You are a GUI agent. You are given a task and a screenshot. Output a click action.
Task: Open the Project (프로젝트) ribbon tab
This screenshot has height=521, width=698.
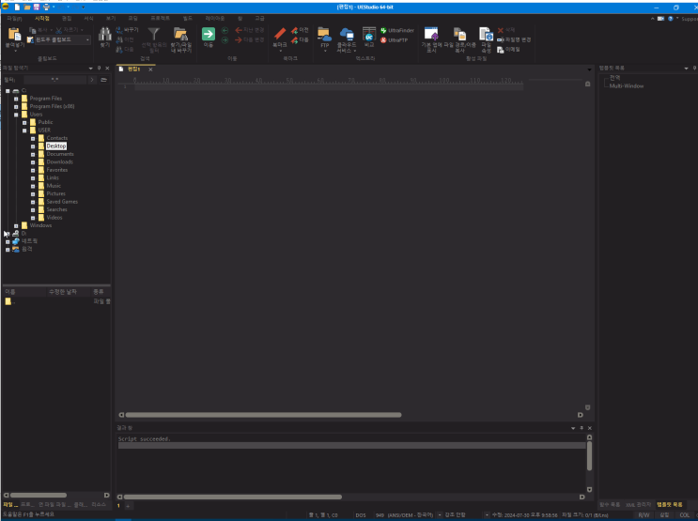[160, 18]
